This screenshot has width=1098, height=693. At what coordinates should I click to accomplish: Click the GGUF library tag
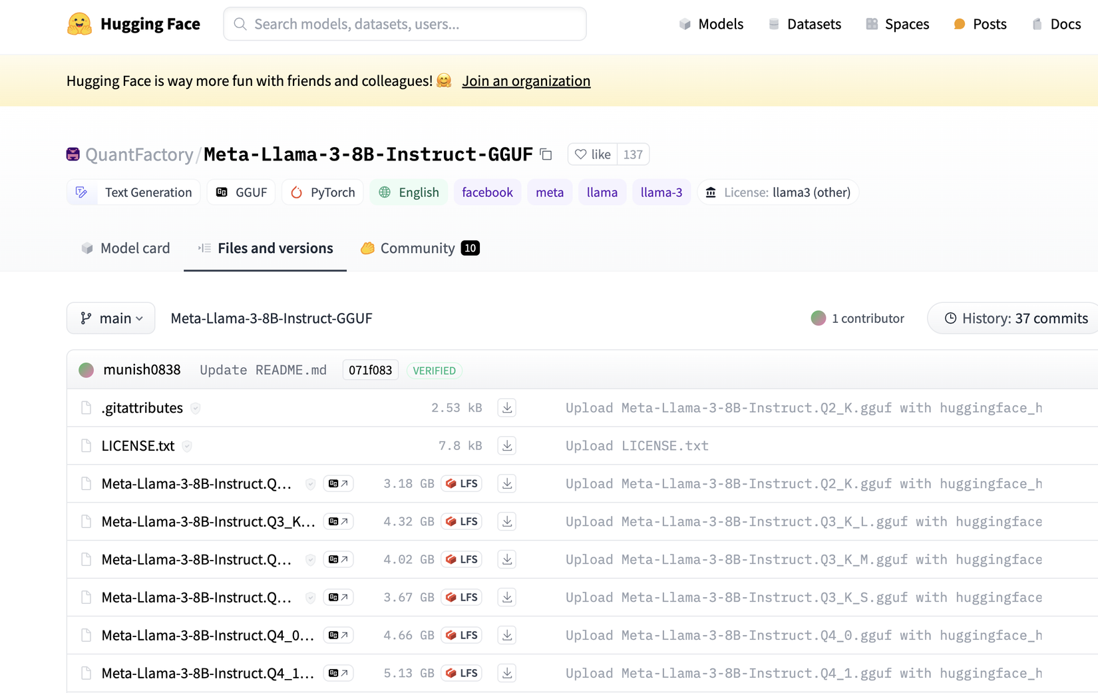pos(241,192)
